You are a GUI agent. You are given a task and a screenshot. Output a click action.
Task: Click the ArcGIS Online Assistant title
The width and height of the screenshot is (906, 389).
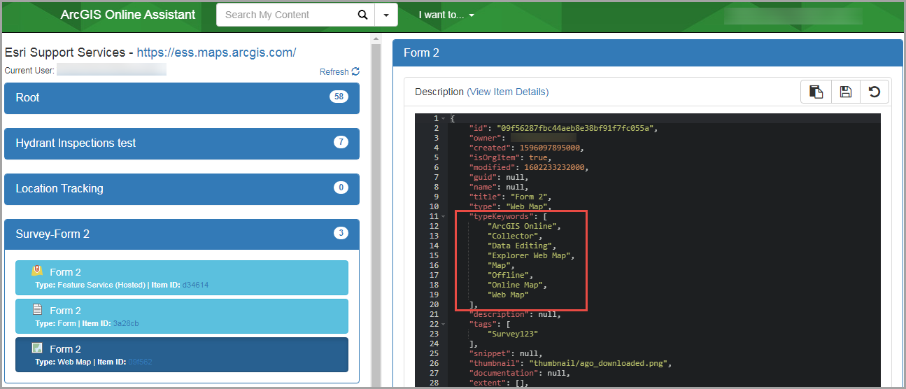tap(128, 15)
